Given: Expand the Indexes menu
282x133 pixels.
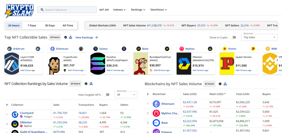Looking at the screenshot, I should (x=120, y=10).
